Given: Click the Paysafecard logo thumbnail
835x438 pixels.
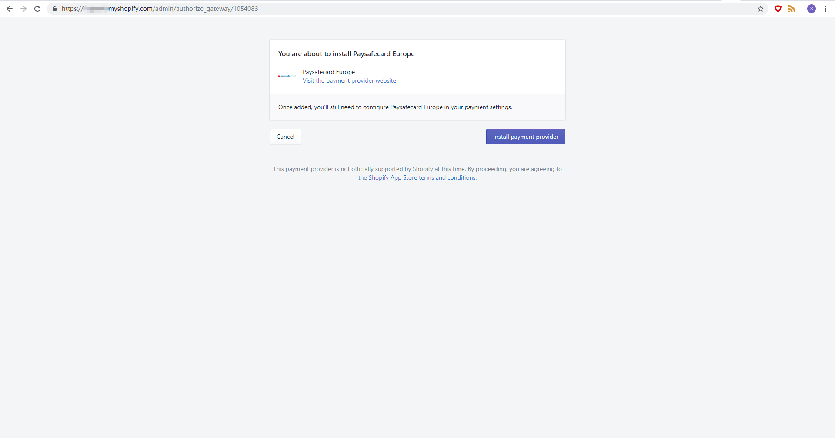Looking at the screenshot, I should (287, 76).
